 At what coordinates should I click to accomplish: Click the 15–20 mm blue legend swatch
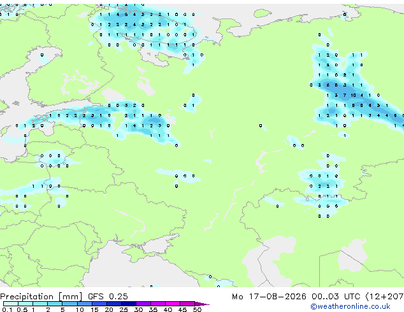[99, 304]
